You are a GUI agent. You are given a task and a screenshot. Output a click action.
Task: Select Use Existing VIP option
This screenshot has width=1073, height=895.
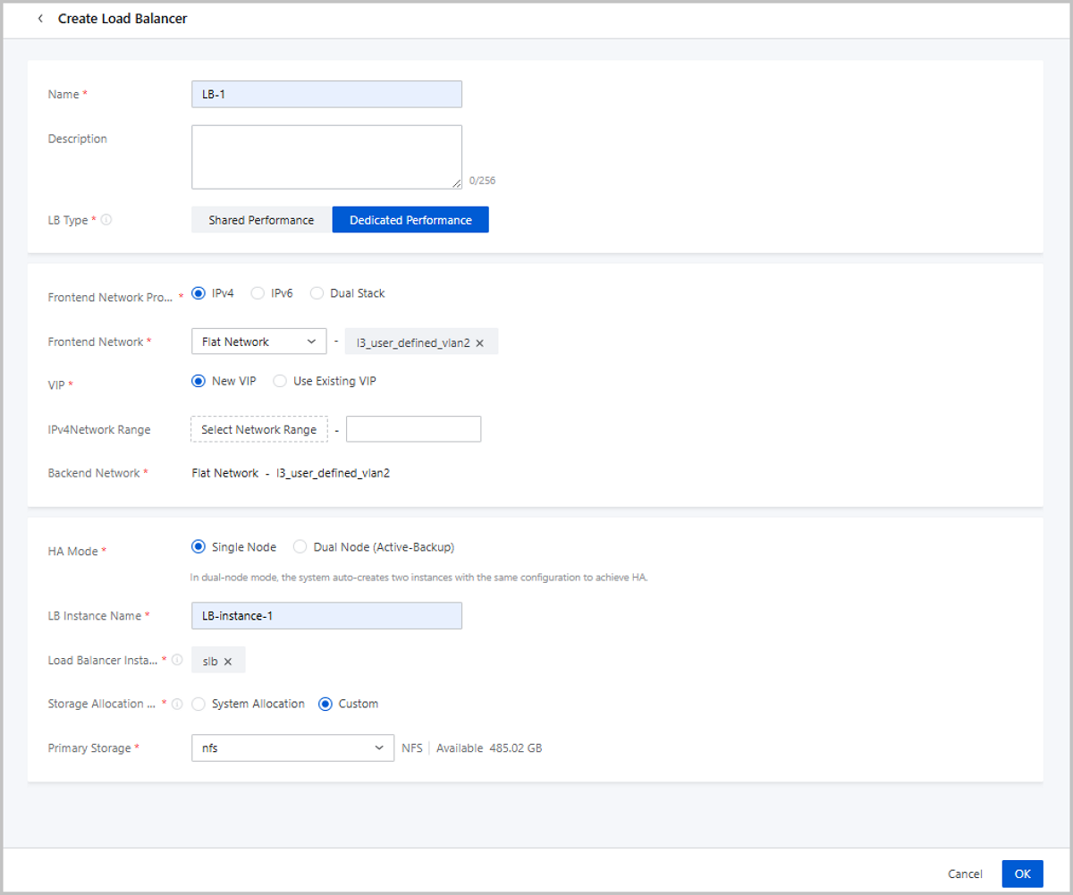click(280, 381)
